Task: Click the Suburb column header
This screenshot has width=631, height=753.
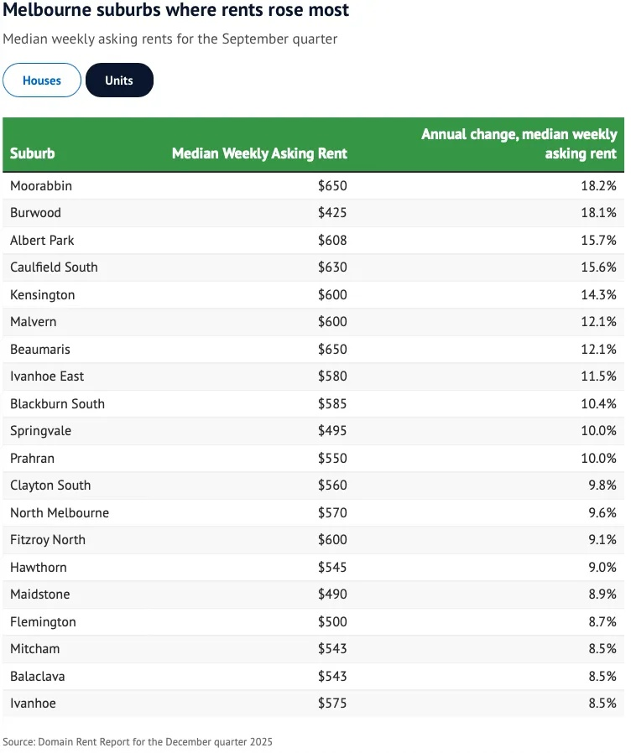Action: [33, 153]
